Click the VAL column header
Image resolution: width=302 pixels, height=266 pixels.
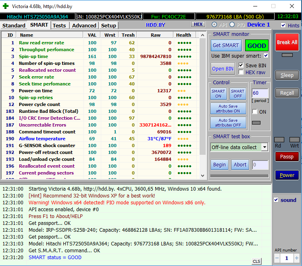pos(92,35)
